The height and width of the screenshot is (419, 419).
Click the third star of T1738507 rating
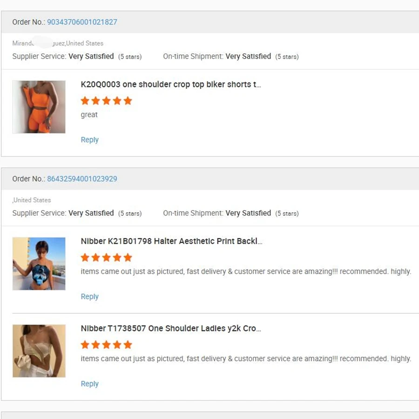click(107, 345)
